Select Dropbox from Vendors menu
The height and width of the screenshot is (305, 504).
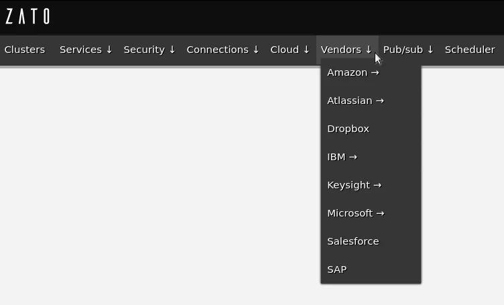(348, 129)
